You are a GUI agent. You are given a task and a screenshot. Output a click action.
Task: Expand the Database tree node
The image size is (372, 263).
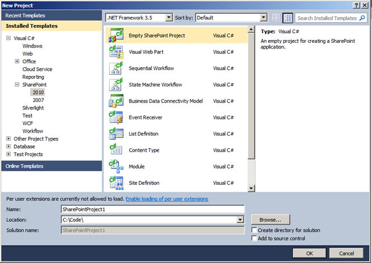coord(9,147)
